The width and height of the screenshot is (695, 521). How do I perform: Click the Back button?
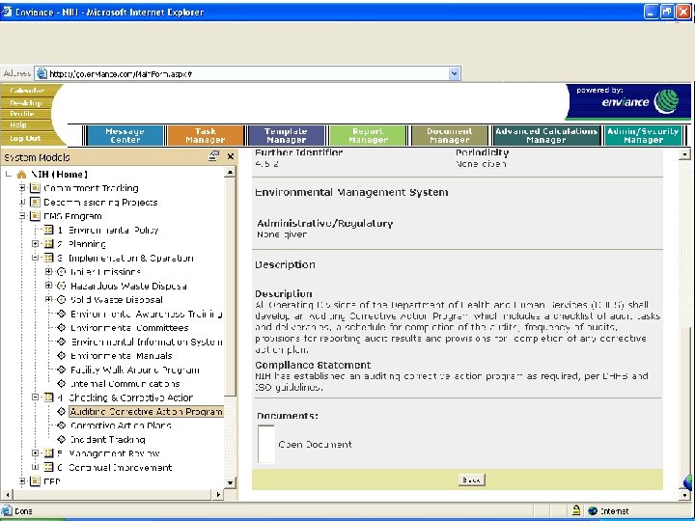tap(470, 480)
